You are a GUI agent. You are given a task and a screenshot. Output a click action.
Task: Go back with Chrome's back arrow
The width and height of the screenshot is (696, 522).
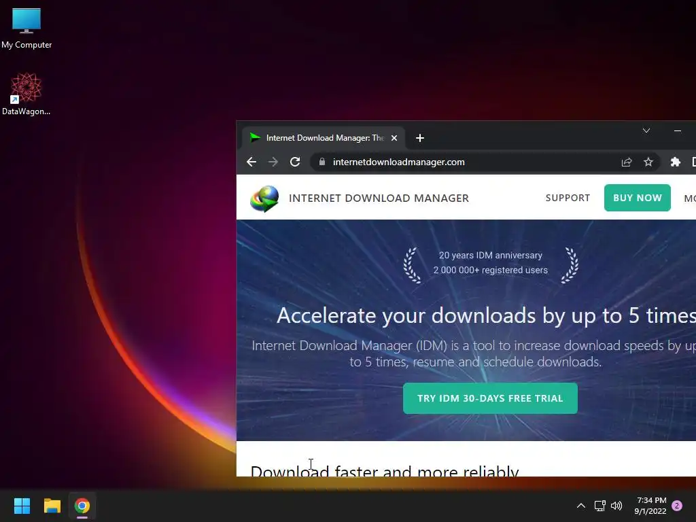click(251, 162)
